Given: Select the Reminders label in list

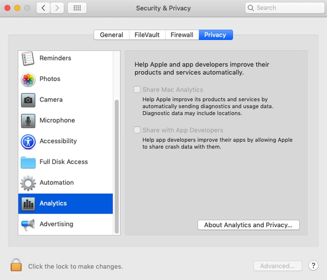Looking at the screenshot, I should click(x=55, y=58).
